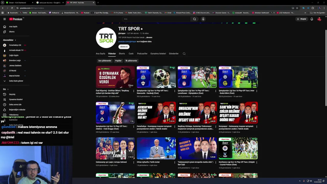Expand the Siz section

tap(6, 89)
